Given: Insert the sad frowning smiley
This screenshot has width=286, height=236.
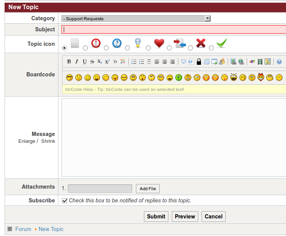Looking at the screenshot, I should [x=79, y=78].
